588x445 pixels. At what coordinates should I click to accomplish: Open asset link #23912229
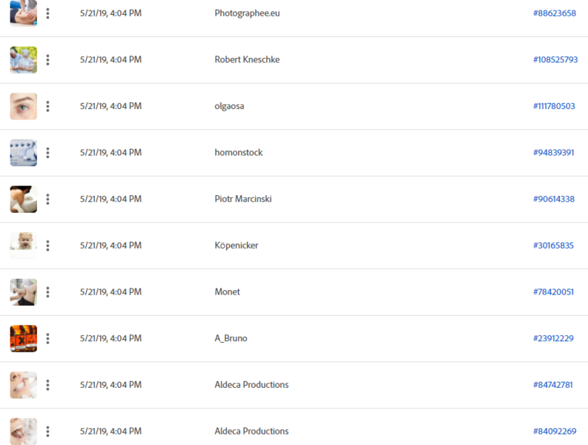pos(553,338)
